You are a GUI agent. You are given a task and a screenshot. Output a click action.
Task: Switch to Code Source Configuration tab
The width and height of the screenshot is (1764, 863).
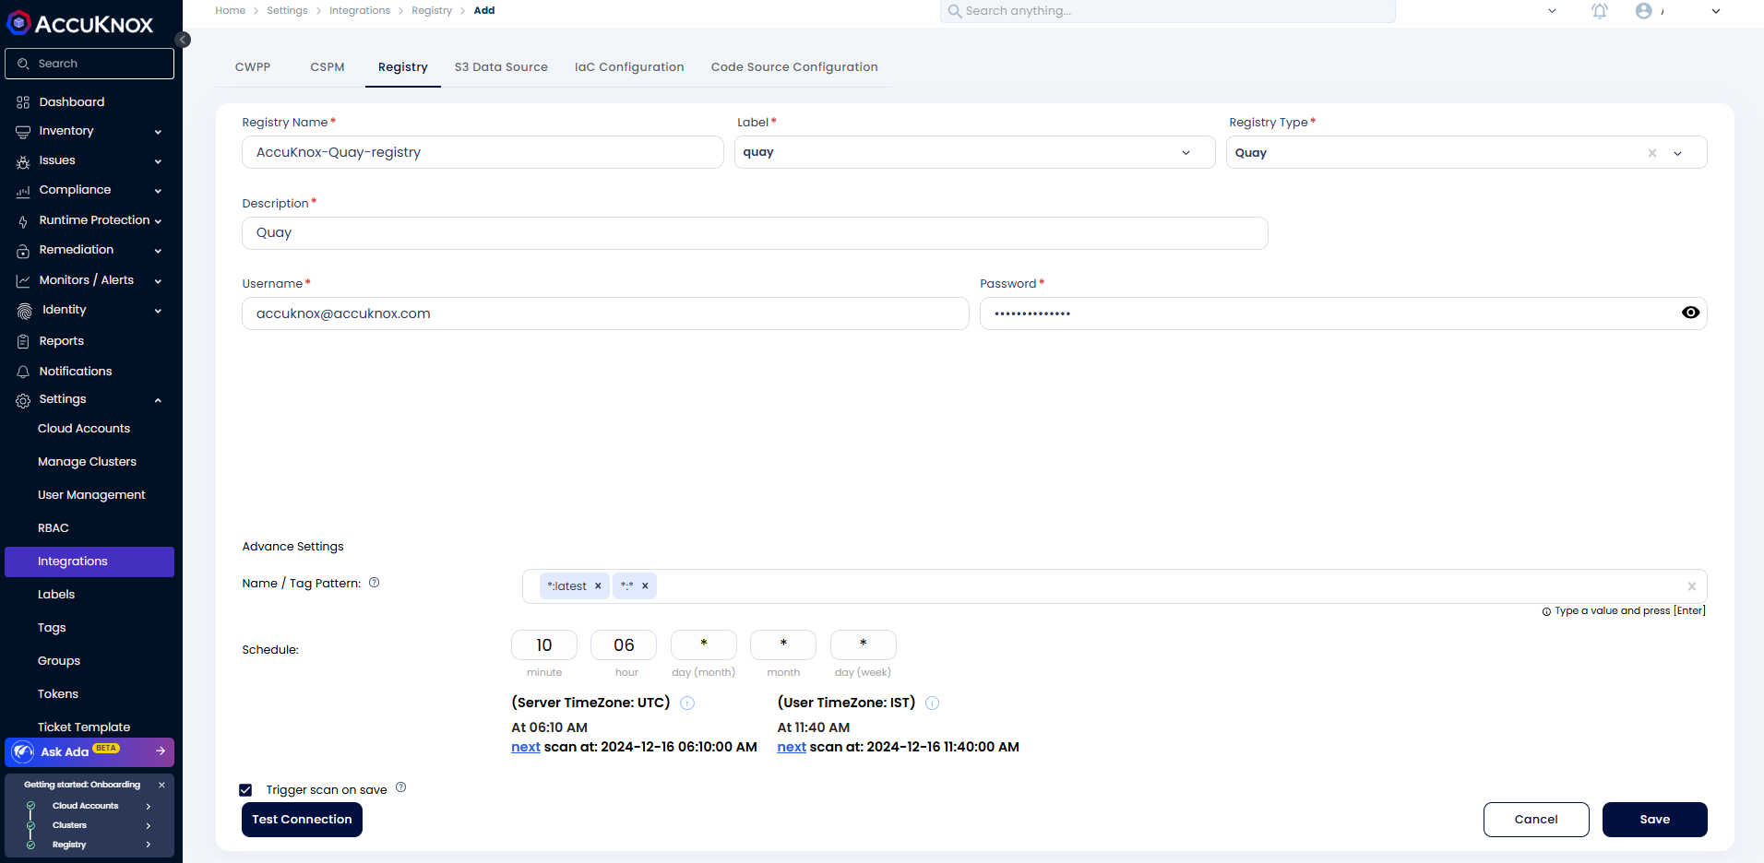[x=794, y=67]
